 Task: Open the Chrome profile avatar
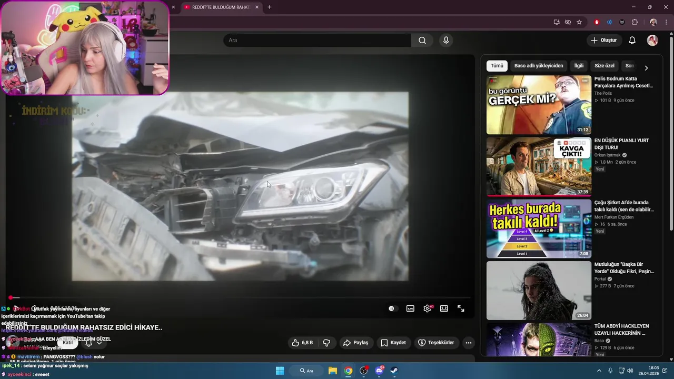pyautogui.click(x=653, y=22)
